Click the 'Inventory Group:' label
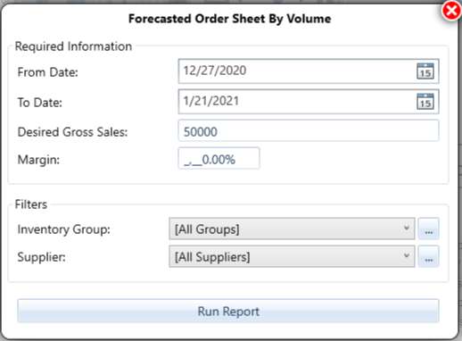Screen dimensions: 462x341 click(64, 229)
